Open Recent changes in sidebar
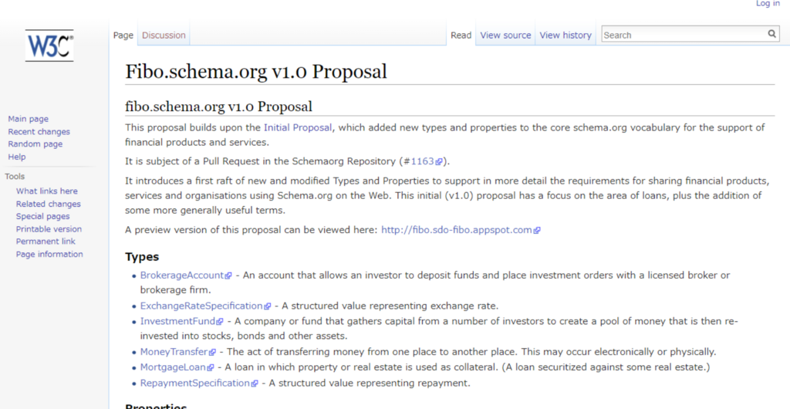 coord(39,131)
